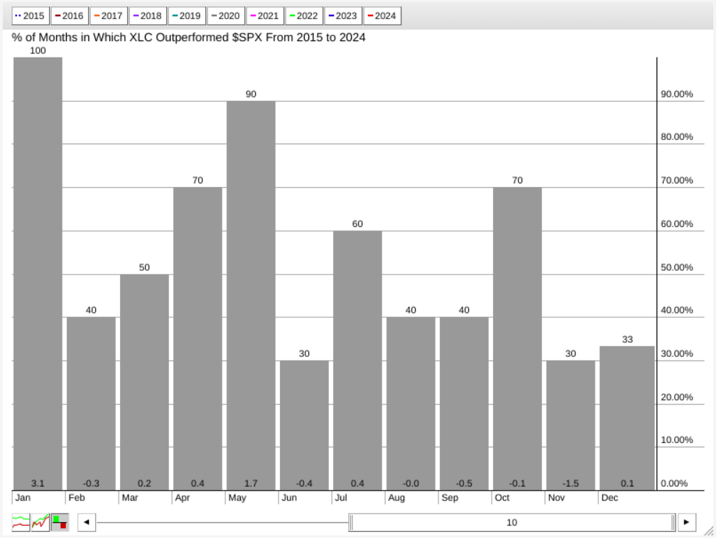Click the left grip handle of the slider thumb

(352, 524)
